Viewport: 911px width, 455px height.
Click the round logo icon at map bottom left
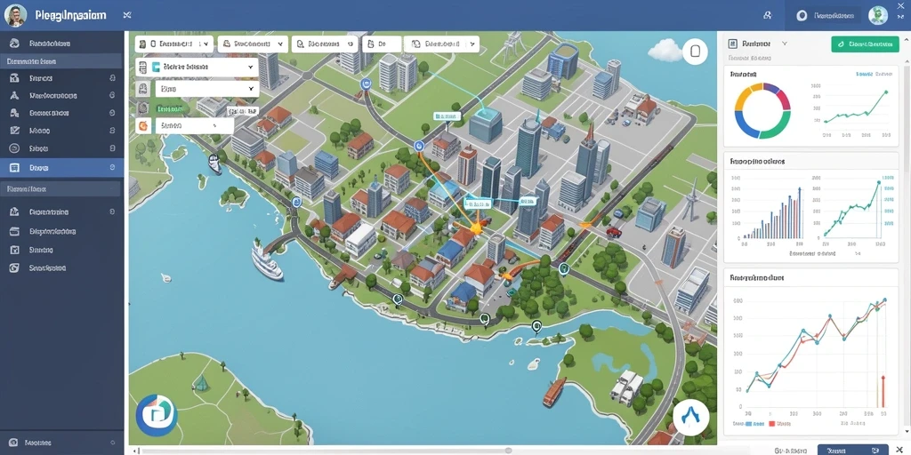pyautogui.click(x=157, y=415)
